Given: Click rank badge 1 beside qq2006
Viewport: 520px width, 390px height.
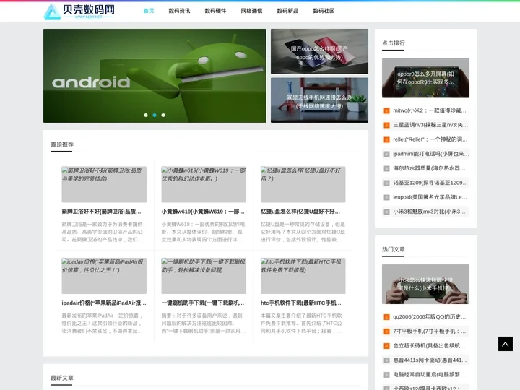Looking at the screenshot, I should [386, 317].
